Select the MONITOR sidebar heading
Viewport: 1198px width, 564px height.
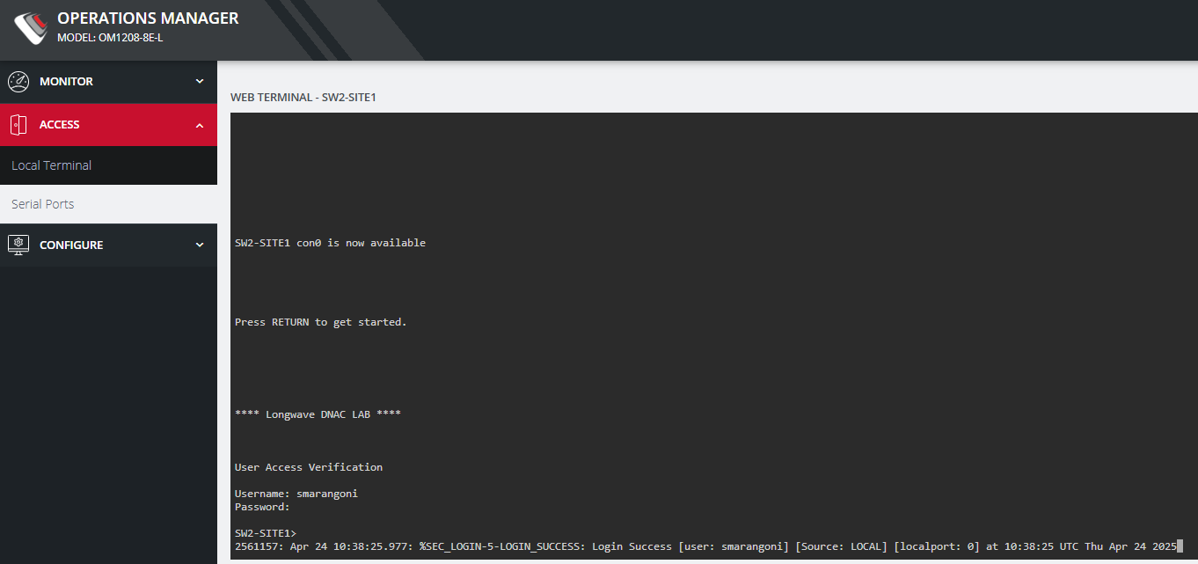(x=69, y=81)
